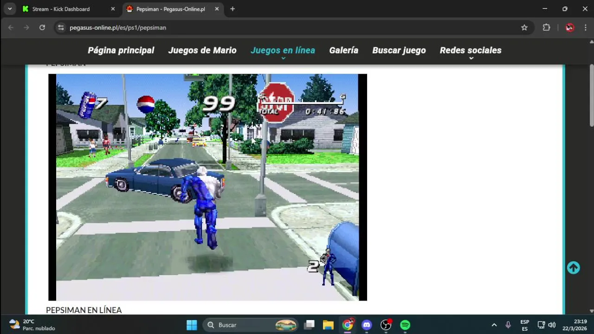Select the Pepsiman - Pegasus-Online.pl tab
This screenshot has width=594, height=334.
(173, 9)
